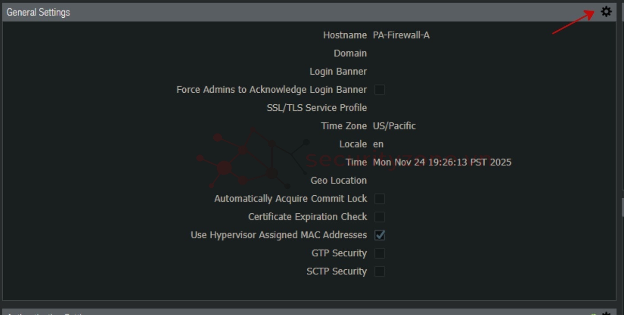Click the General Settings panel title
Viewport: 624px width, 315px height.
39,12
